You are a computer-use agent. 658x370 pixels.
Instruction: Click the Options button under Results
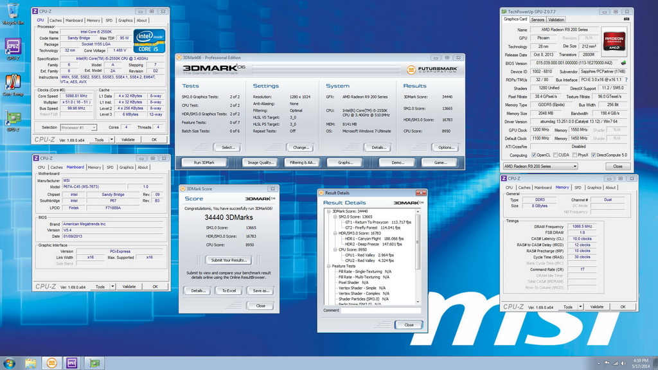point(446,148)
